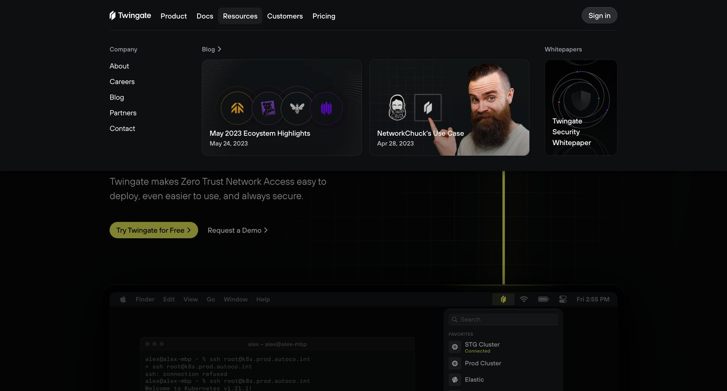
Task: Select the Resources menu
Action: 240,16
